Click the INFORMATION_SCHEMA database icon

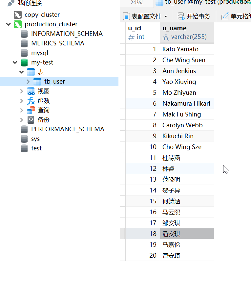24,34
